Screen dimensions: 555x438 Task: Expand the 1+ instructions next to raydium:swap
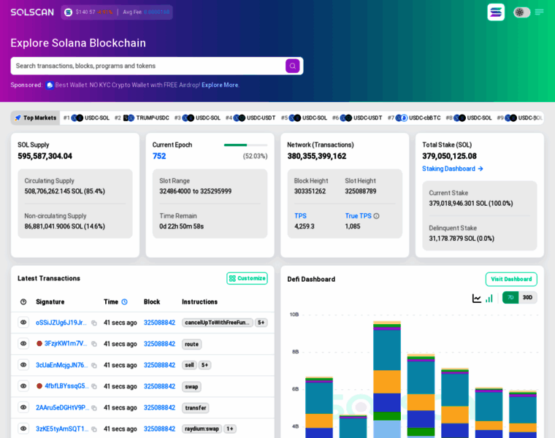[x=230, y=429]
